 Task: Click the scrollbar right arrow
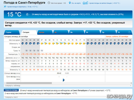[x=131, y=83]
